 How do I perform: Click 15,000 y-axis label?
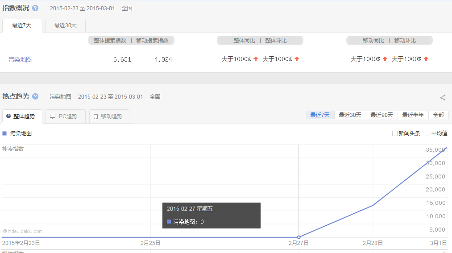click(x=435, y=203)
